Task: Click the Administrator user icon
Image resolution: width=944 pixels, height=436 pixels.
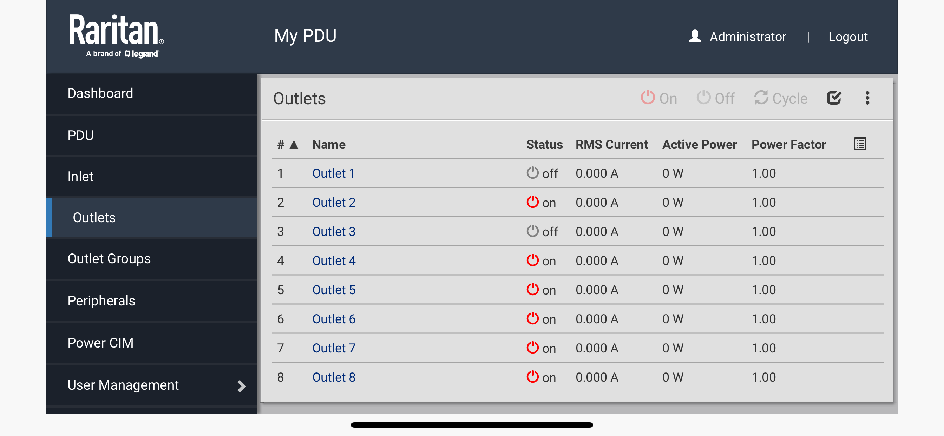Action: (x=695, y=36)
